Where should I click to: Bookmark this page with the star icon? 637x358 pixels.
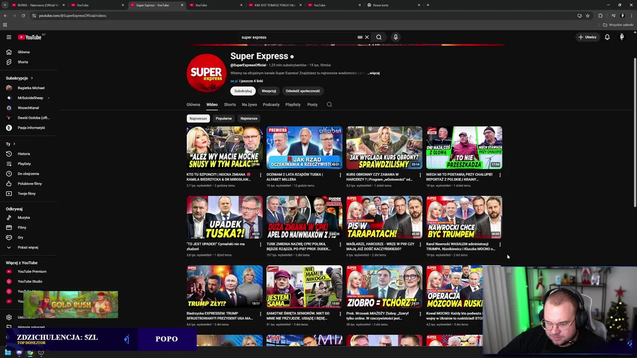click(588, 15)
